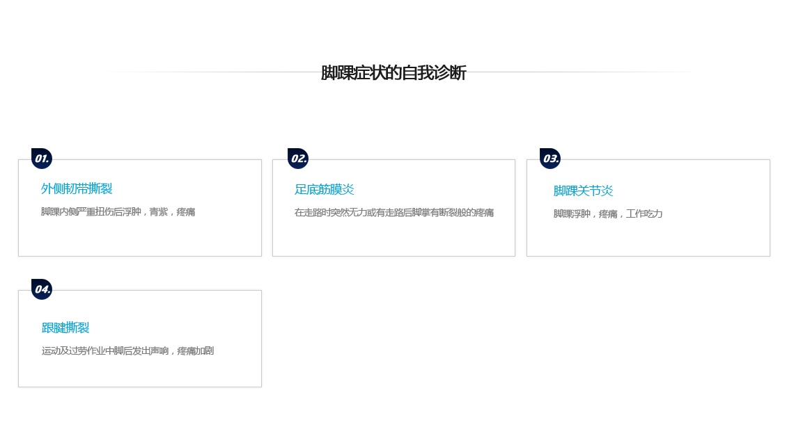Viewport: 787px width, 443px height.
Task: Click the 01 number badge
Action: (42, 159)
